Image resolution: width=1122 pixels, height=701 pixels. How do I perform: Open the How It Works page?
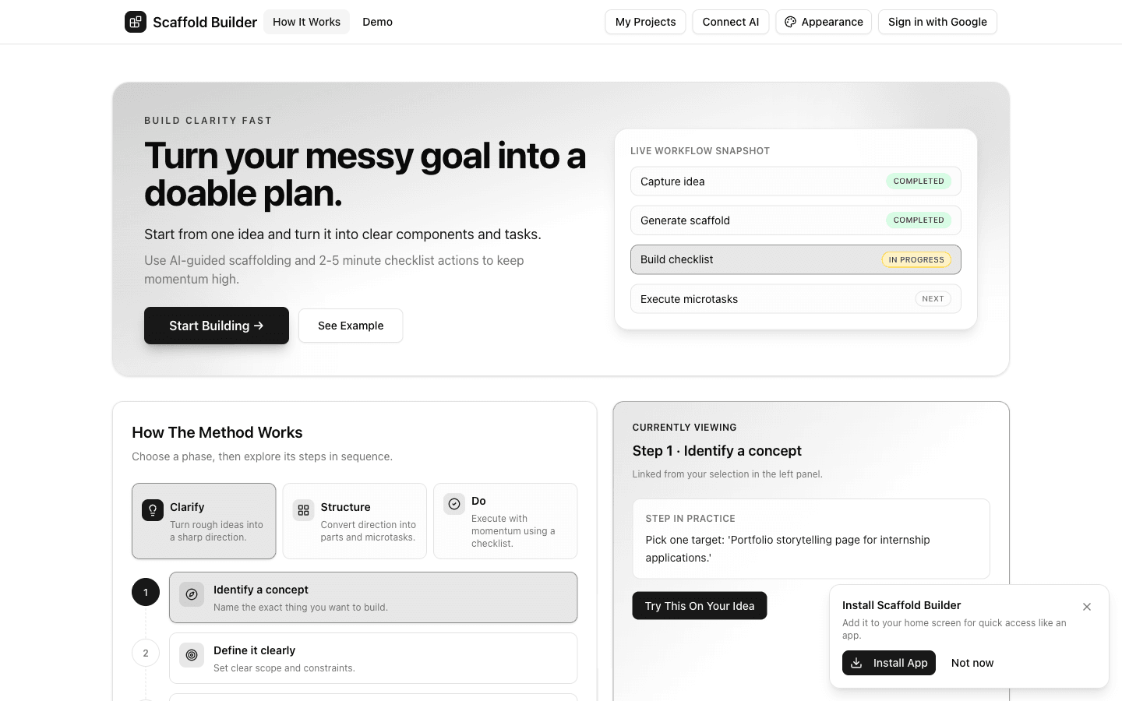coord(306,22)
